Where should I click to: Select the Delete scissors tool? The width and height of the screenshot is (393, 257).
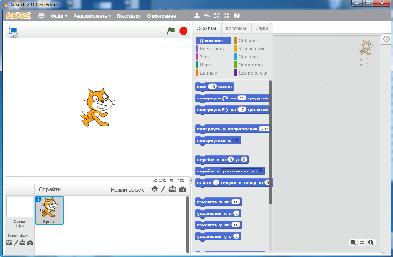coord(207,16)
